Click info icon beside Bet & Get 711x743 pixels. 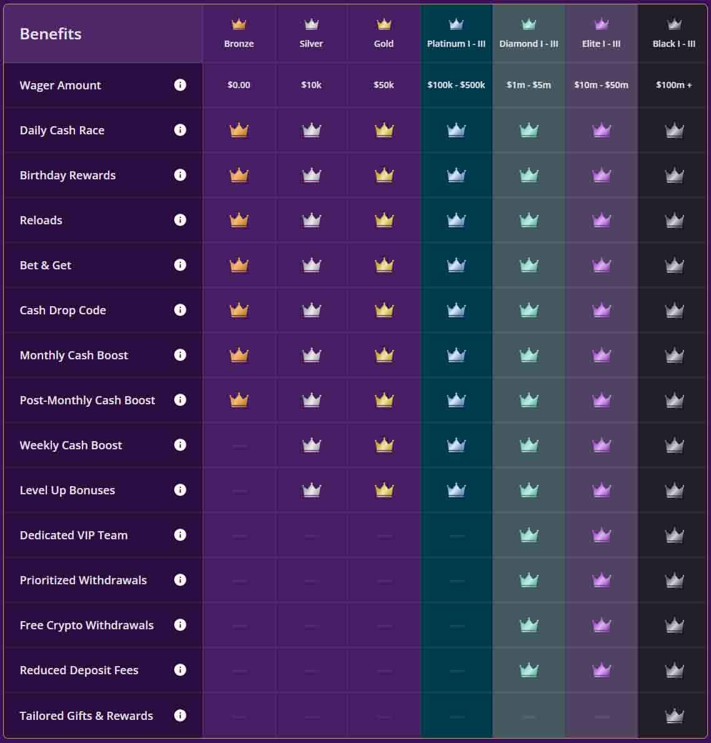[x=180, y=265]
